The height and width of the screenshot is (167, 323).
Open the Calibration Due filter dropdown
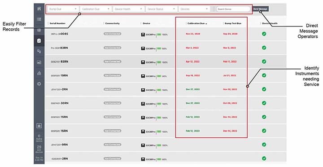tap(96, 9)
